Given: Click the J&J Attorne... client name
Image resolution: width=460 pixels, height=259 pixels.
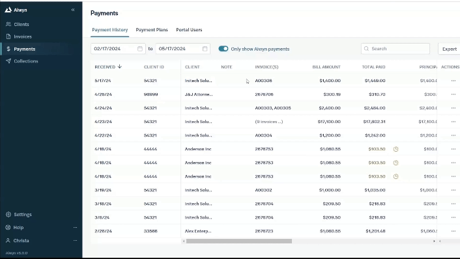Looking at the screenshot, I should 199,94.
